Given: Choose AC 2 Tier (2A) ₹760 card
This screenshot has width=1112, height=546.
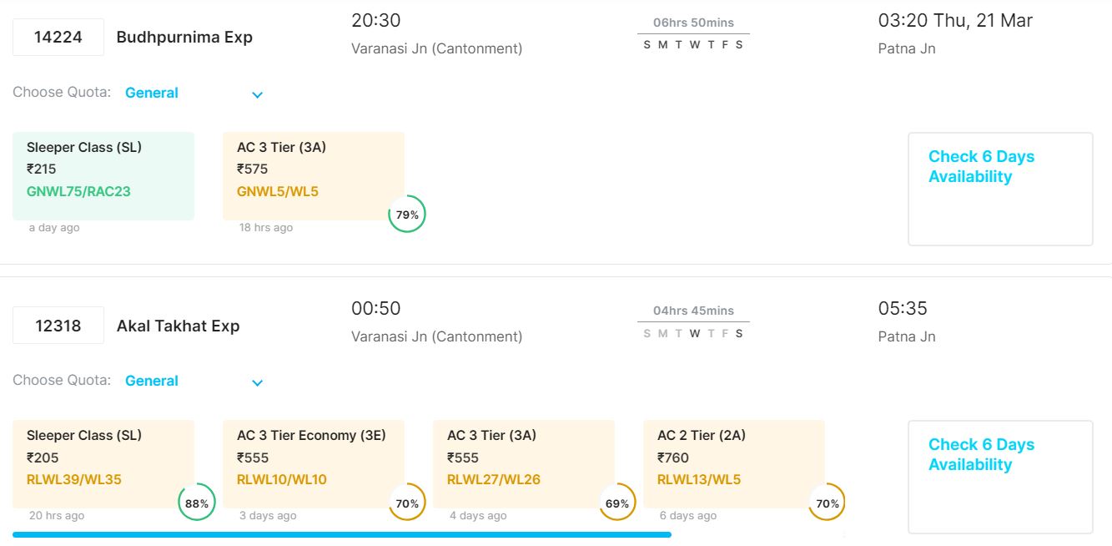Looking at the screenshot, I should (734, 463).
